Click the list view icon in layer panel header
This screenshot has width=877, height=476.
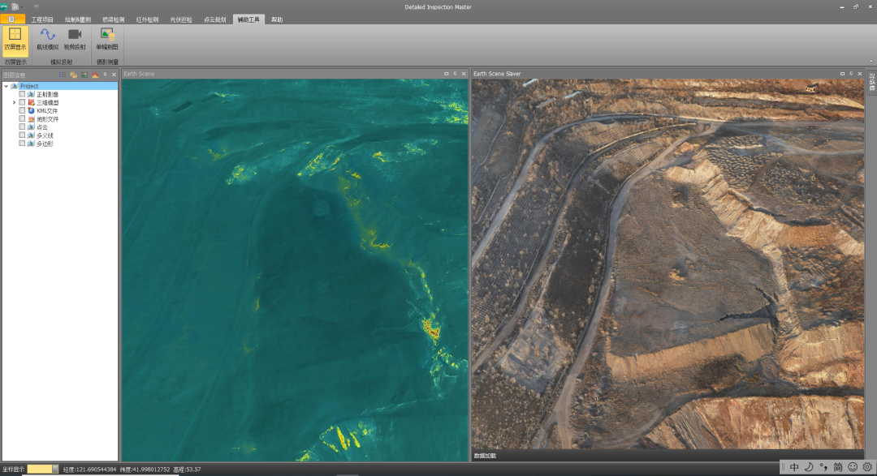click(x=63, y=75)
